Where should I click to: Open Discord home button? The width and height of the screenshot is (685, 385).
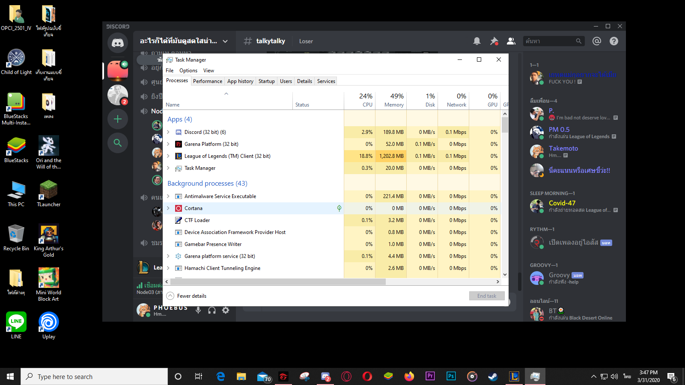point(118,43)
